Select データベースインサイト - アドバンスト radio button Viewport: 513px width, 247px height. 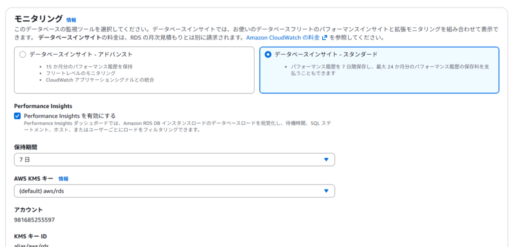(23, 54)
